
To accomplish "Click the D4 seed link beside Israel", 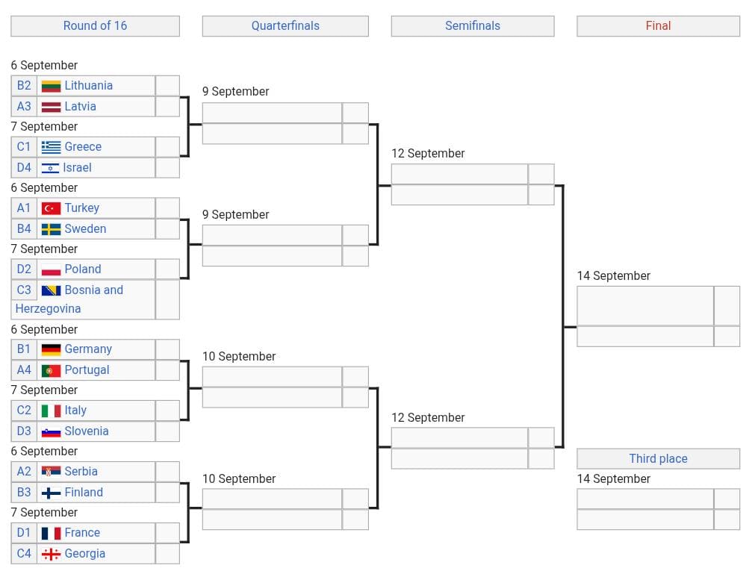I will (24, 168).
